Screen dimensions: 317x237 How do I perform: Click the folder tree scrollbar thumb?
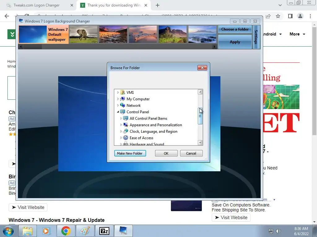(200, 116)
